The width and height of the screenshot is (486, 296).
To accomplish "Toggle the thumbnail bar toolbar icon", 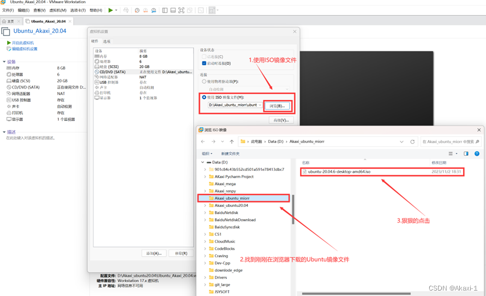I will tap(173, 10).
